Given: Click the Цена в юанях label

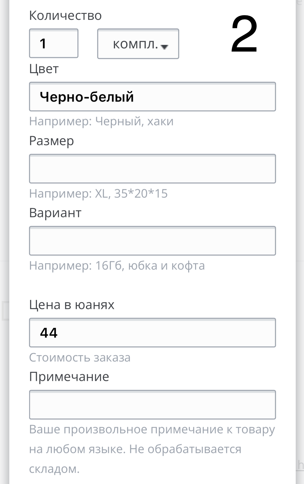Looking at the screenshot, I should (72, 305).
